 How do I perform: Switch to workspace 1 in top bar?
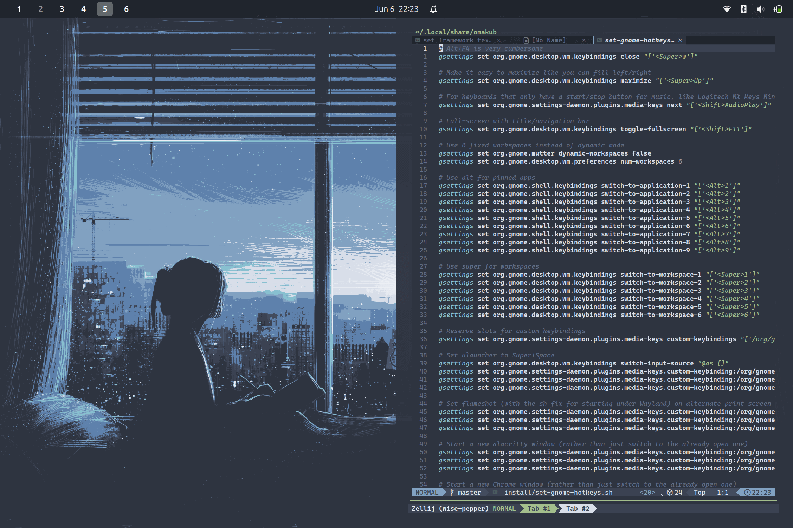19,9
